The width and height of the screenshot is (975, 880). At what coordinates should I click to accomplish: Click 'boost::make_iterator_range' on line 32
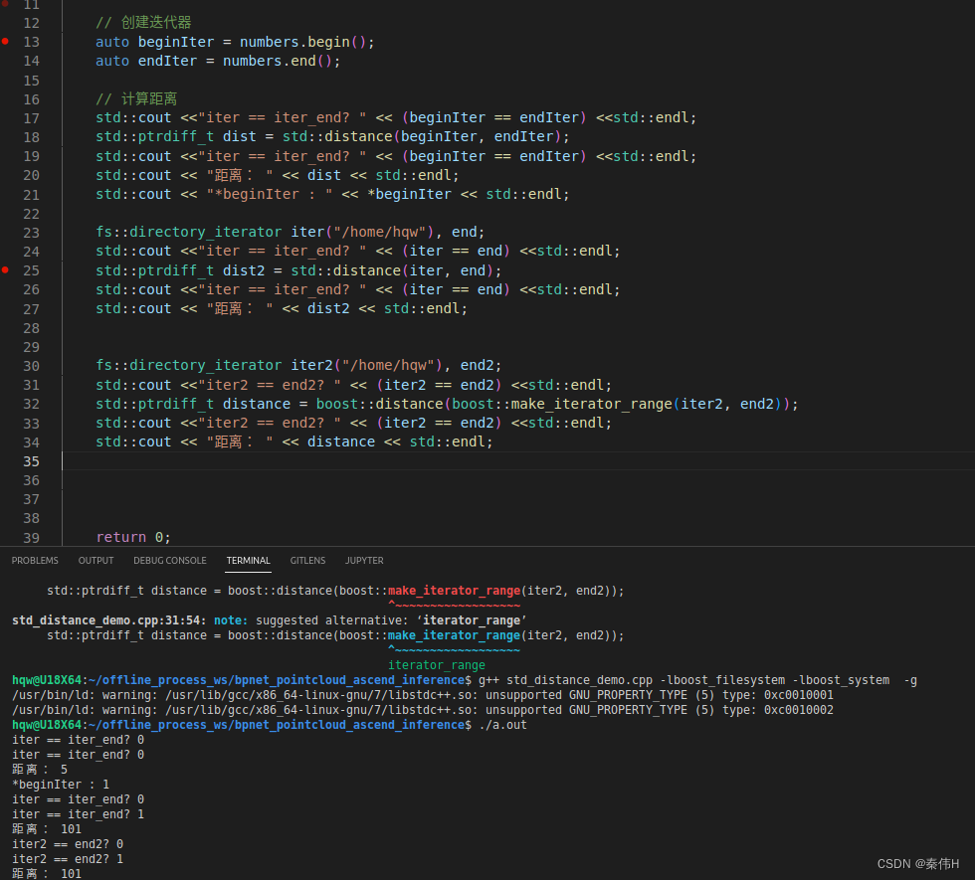click(x=562, y=404)
